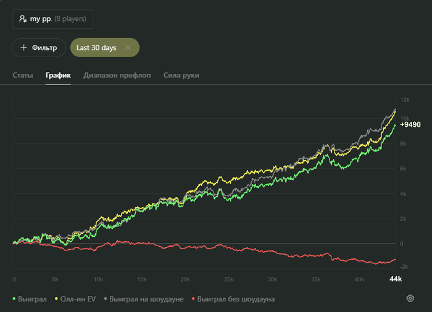Open the chart settings gear icon

[410, 298]
